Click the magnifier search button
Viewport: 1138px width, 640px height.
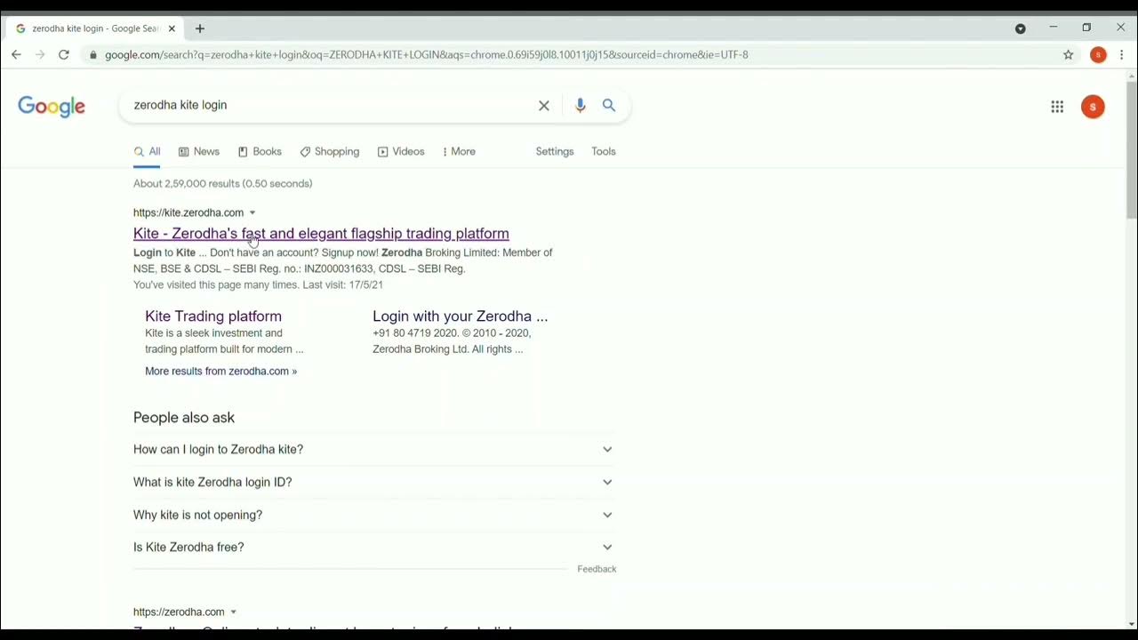pyautogui.click(x=609, y=106)
